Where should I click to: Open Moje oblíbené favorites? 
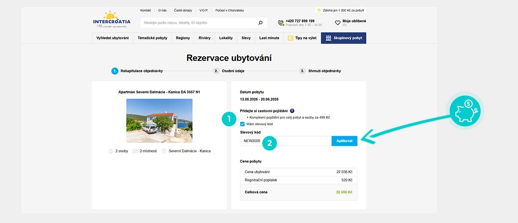pyautogui.click(x=350, y=23)
